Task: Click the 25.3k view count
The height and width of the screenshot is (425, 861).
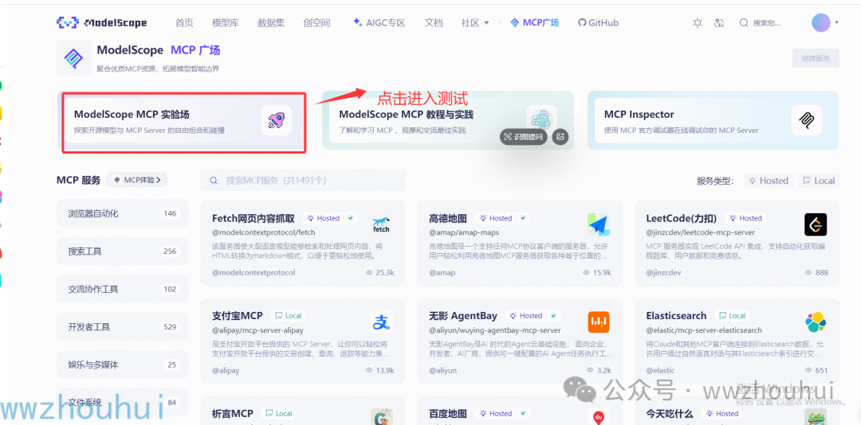Action: pos(380,272)
